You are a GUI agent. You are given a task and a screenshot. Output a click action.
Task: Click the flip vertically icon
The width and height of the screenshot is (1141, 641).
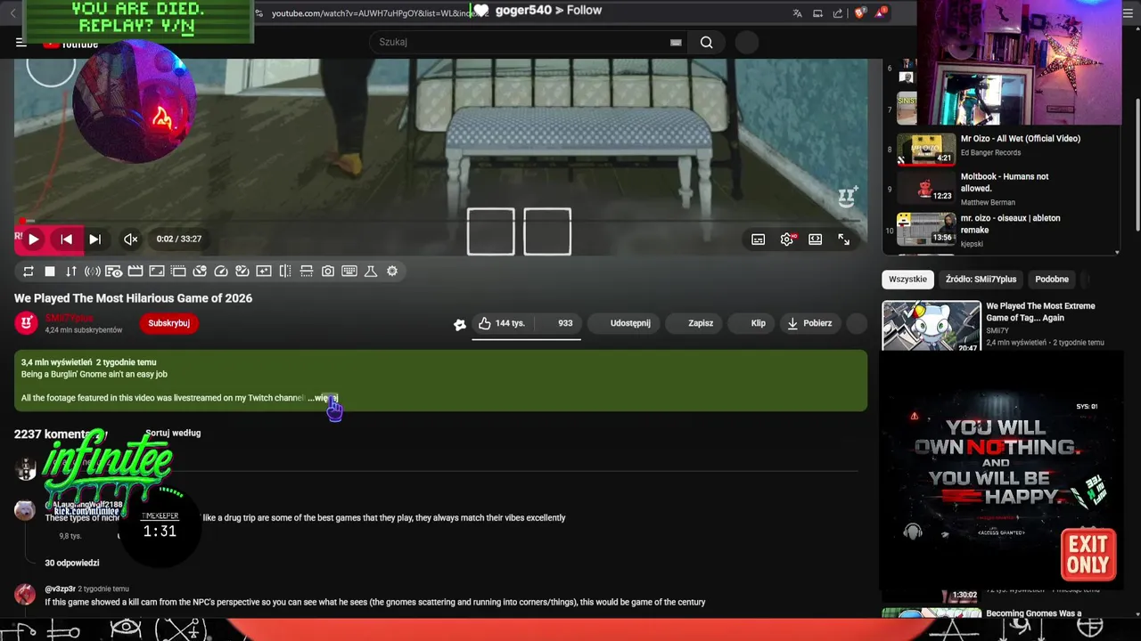pyautogui.click(x=306, y=271)
